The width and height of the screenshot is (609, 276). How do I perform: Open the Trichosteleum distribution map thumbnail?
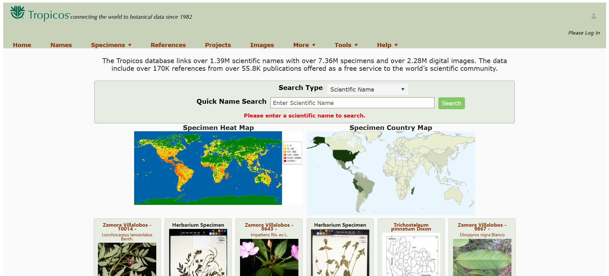[x=411, y=255]
